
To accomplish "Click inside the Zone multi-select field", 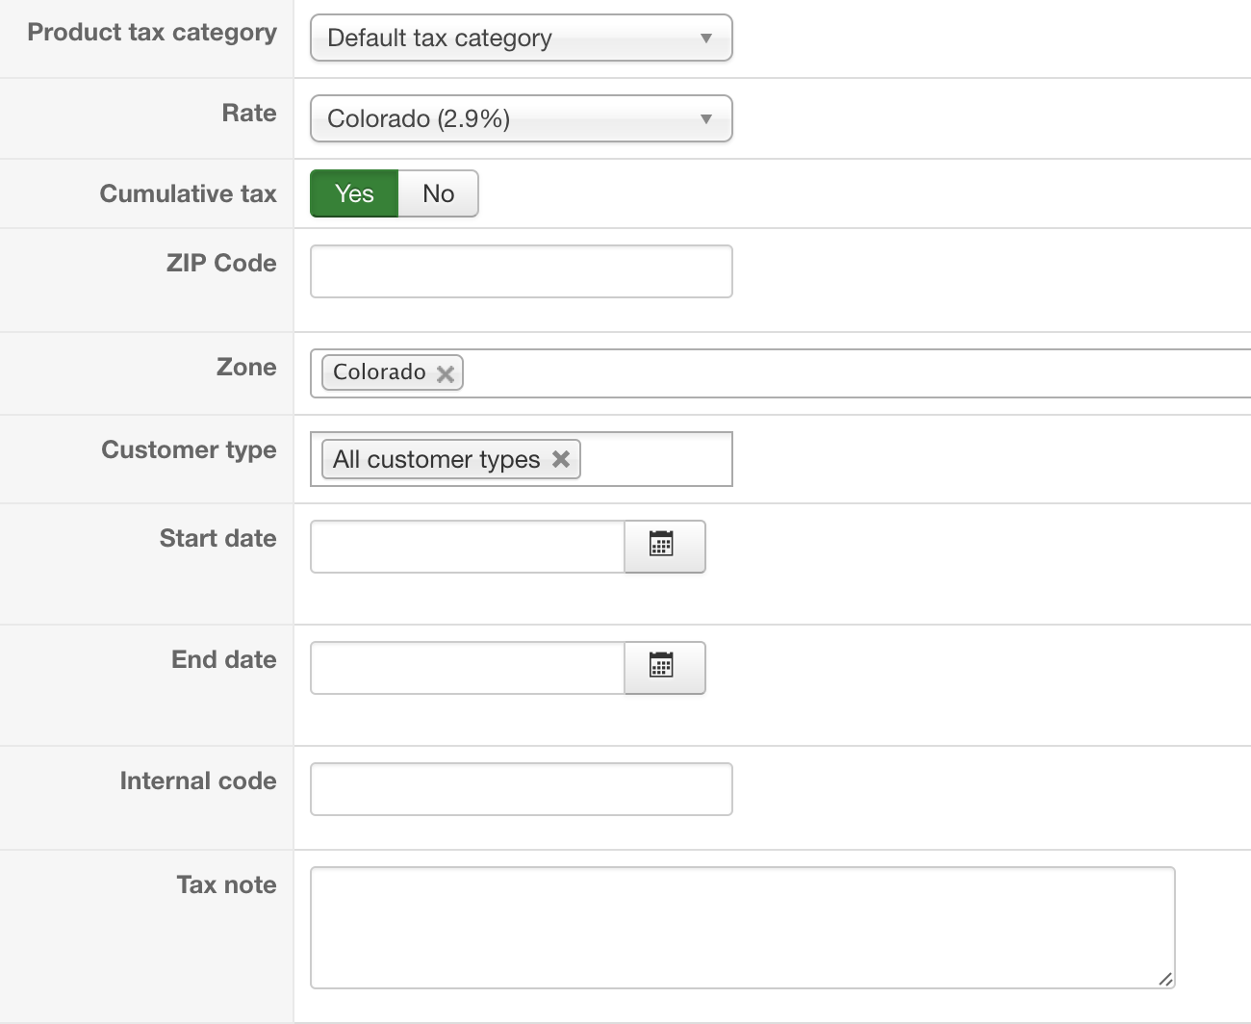I will pos(818,373).
